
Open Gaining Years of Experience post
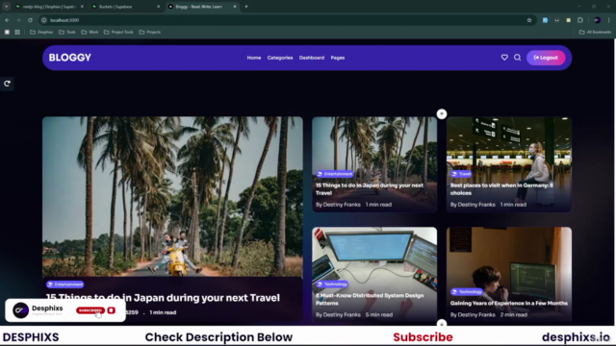(509, 304)
